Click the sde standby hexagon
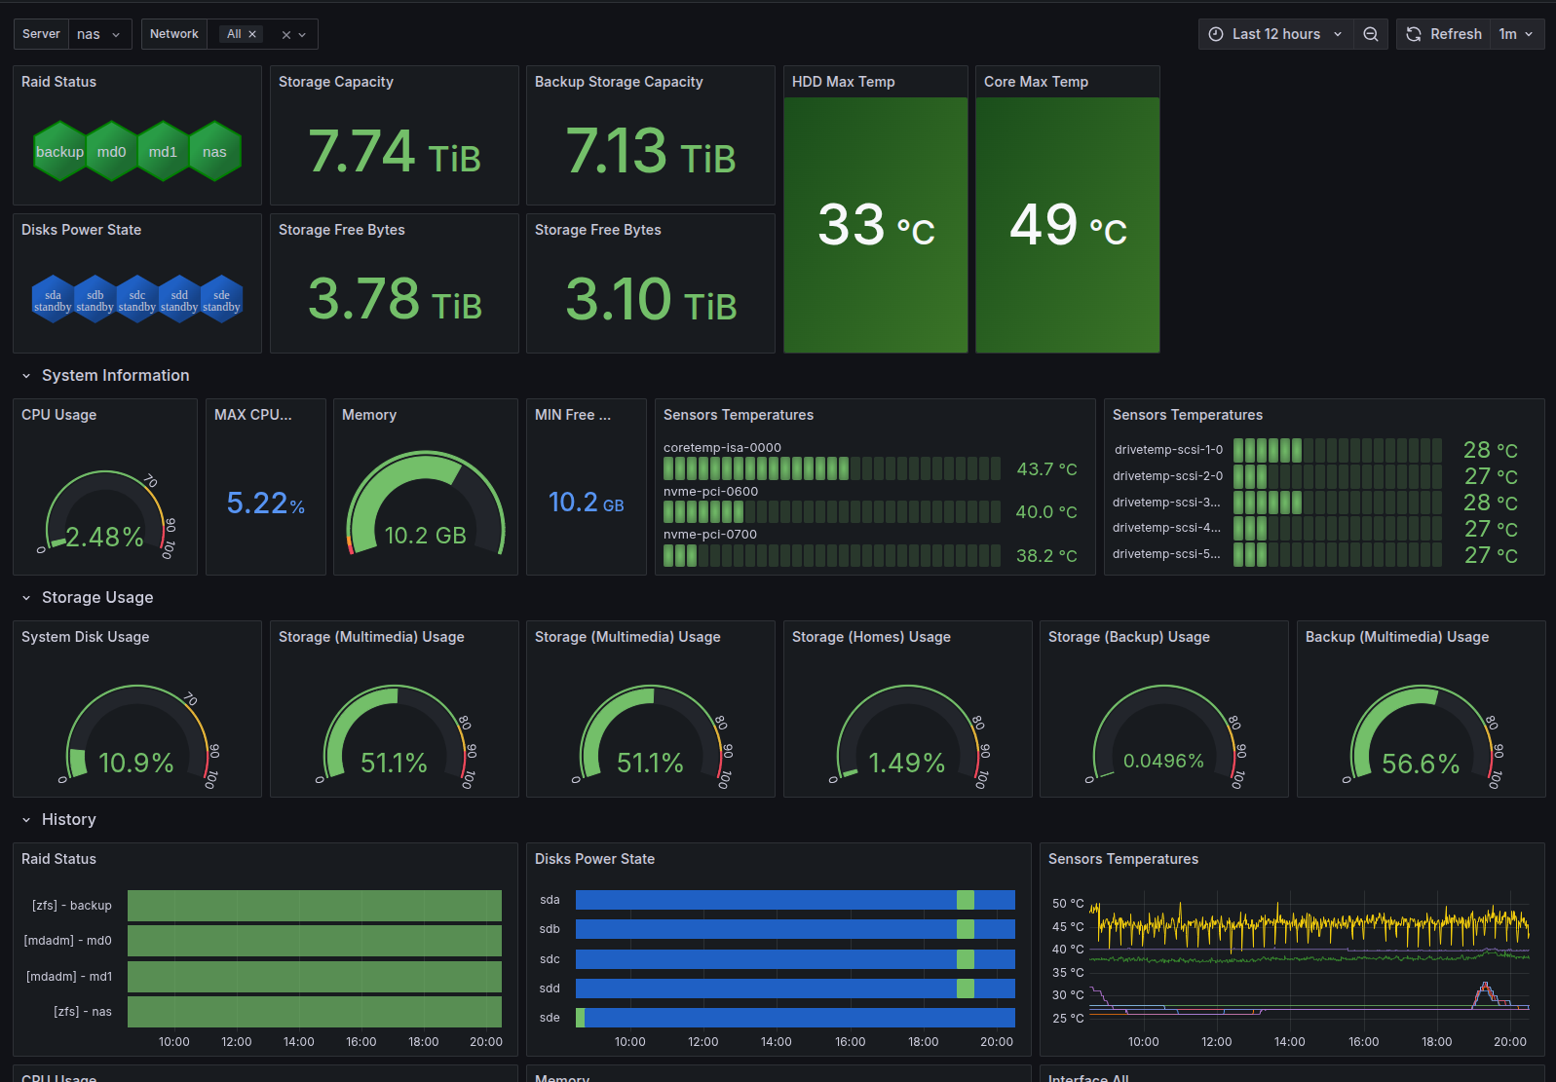This screenshot has height=1082, width=1556. pos(221,300)
